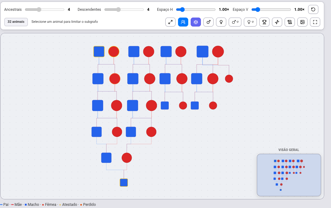This screenshot has width=331, height=208.
Task: Toggle the male with heart icon
Action: click(235, 22)
